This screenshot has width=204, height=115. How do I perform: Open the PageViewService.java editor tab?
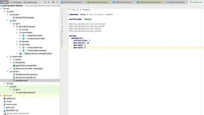point(98,2)
